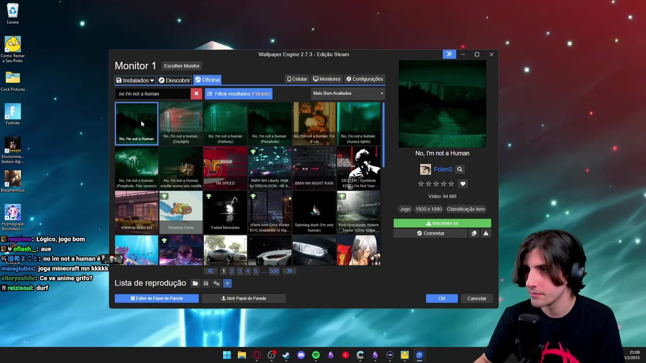The image size is (646, 363).
Task: Open playlist settings gears icon
Action: (217, 283)
